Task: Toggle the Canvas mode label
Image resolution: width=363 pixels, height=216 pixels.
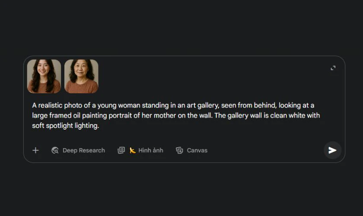Action: tap(197, 150)
